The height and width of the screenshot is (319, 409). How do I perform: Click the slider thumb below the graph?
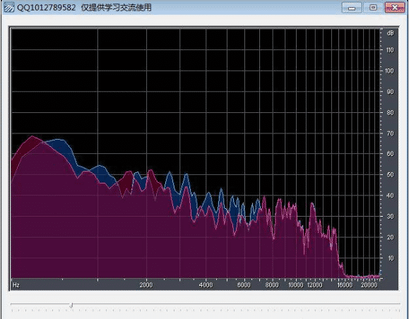pos(71,305)
